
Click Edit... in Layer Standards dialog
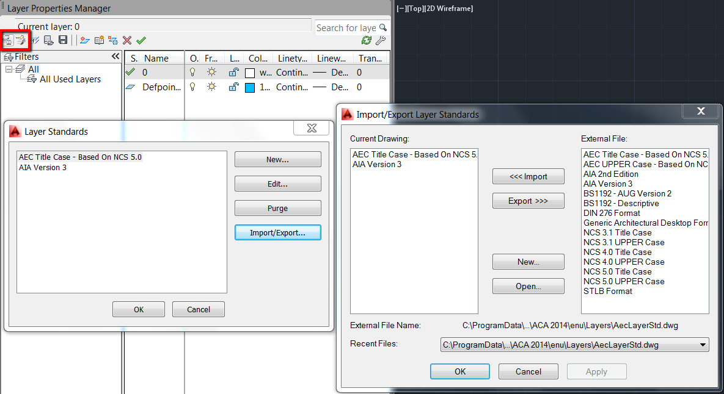[277, 184]
